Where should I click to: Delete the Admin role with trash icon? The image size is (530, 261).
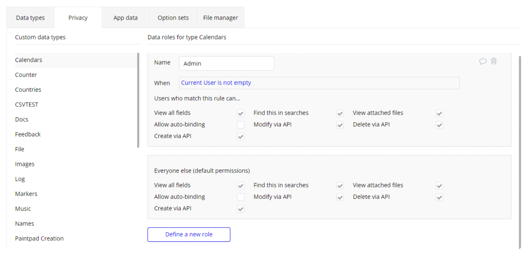[494, 61]
